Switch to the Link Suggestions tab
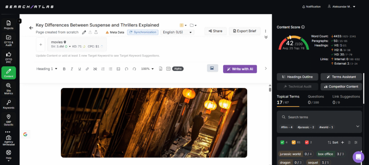 tap(346, 100)
